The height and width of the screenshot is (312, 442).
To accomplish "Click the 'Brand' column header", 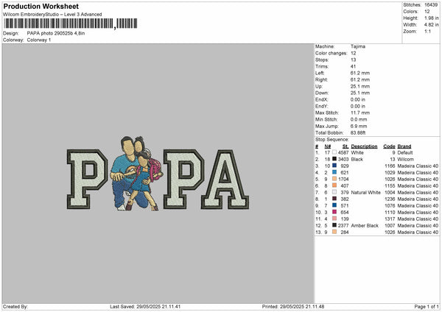I will tap(404, 146).
